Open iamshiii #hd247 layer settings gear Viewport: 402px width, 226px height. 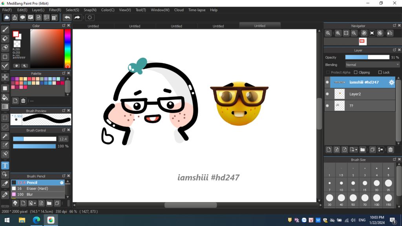pos(391,82)
